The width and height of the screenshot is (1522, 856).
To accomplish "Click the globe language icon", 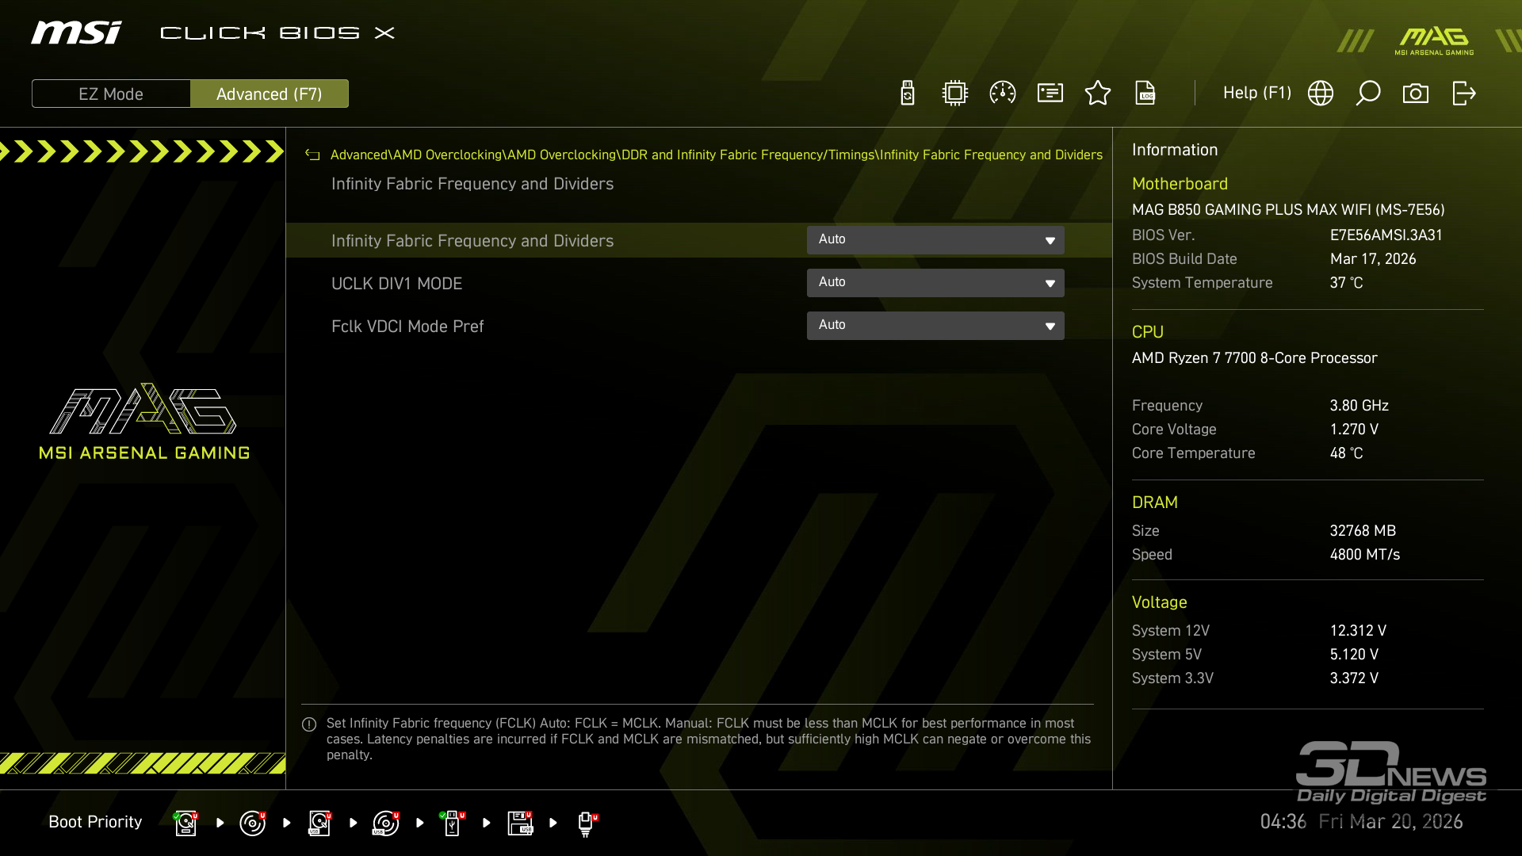I will click(1321, 94).
